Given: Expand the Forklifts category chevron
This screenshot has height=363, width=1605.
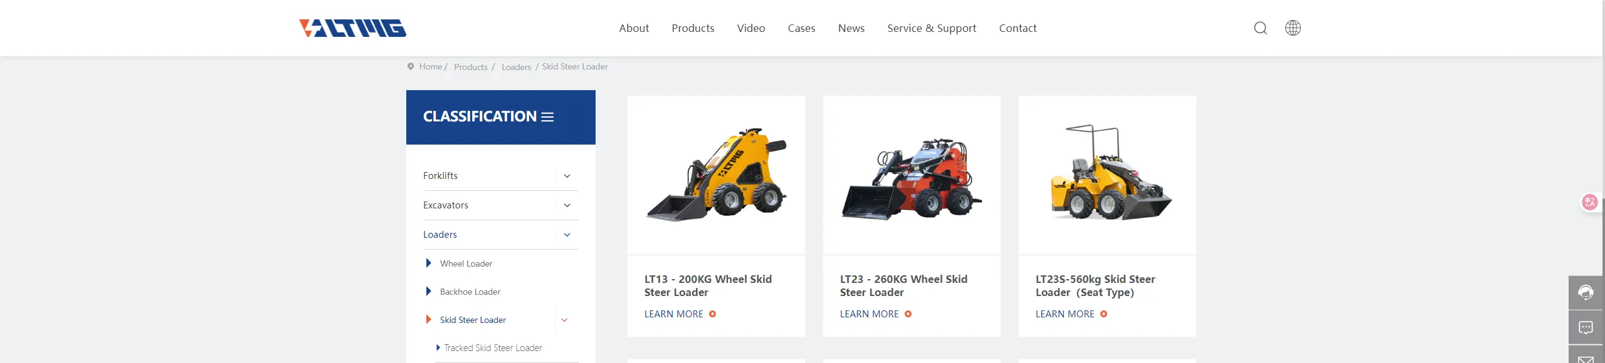Looking at the screenshot, I should (567, 176).
